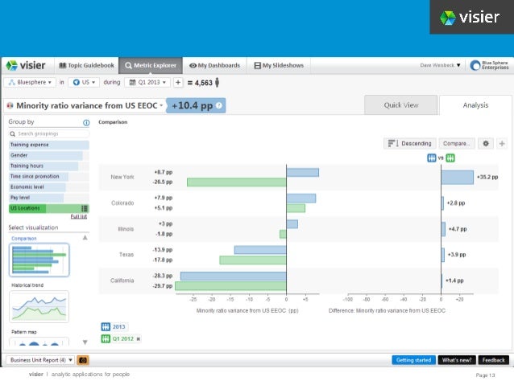This screenshot has width=514, height=385.
Task: Click the Illinois row label
Action: pyautogui.click(x=126, y=229)
